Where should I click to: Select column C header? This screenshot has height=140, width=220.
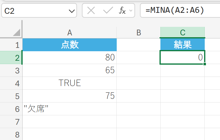182,33
